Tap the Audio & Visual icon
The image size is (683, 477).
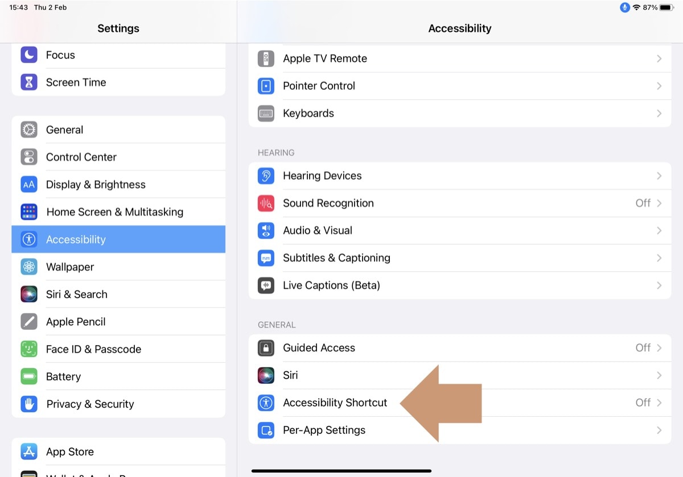coord(266,230)
